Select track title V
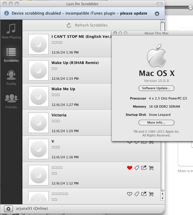Screen dimensions: 193x215 click(53, 141)
